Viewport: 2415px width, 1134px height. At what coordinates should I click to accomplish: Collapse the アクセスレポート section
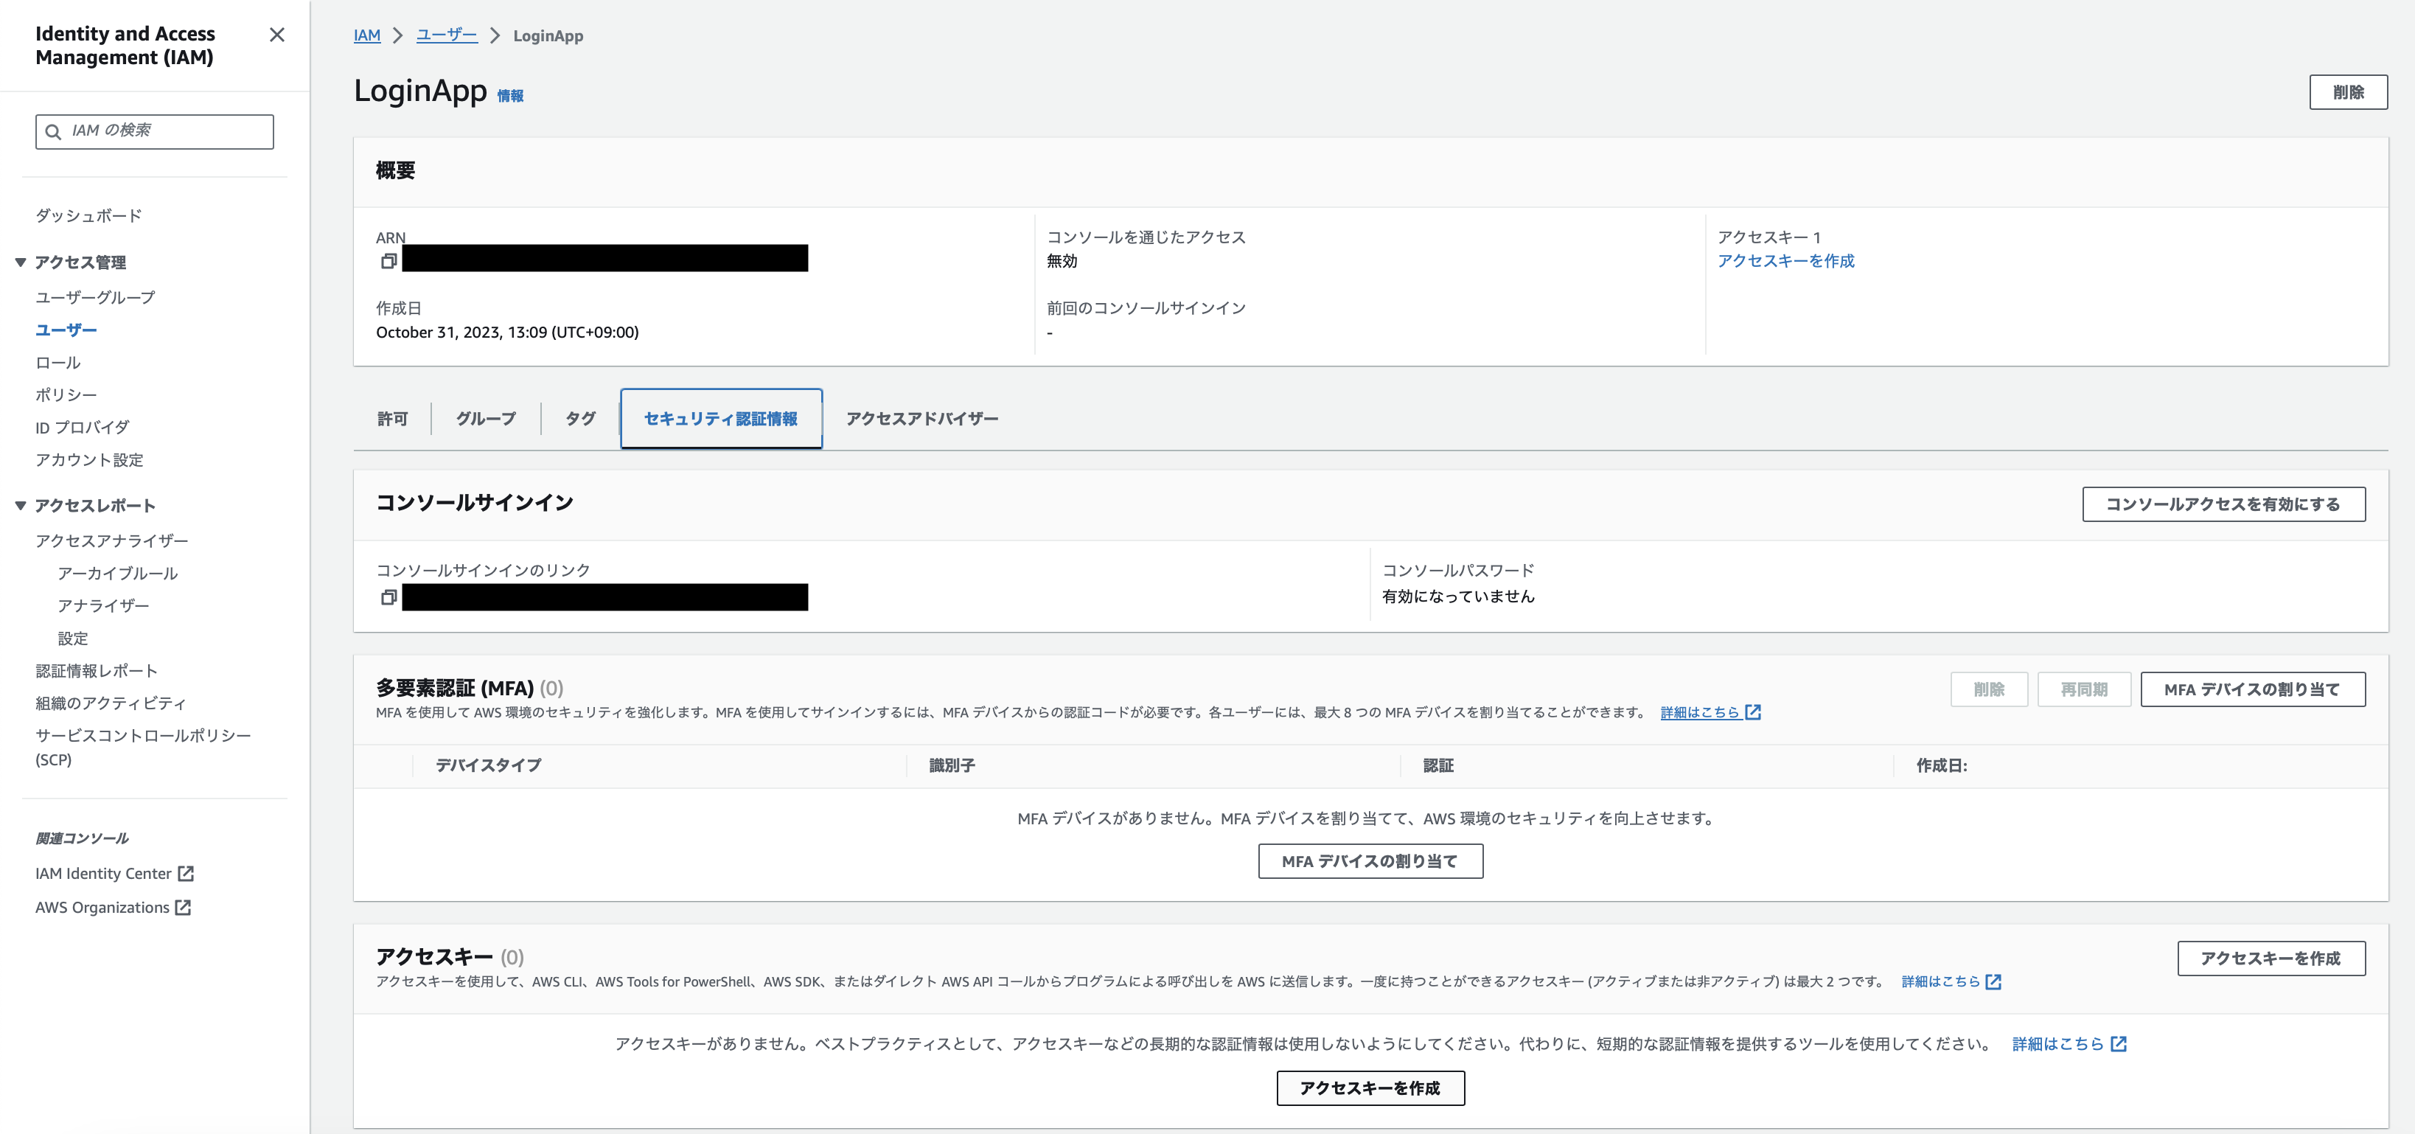click(21, 506)
